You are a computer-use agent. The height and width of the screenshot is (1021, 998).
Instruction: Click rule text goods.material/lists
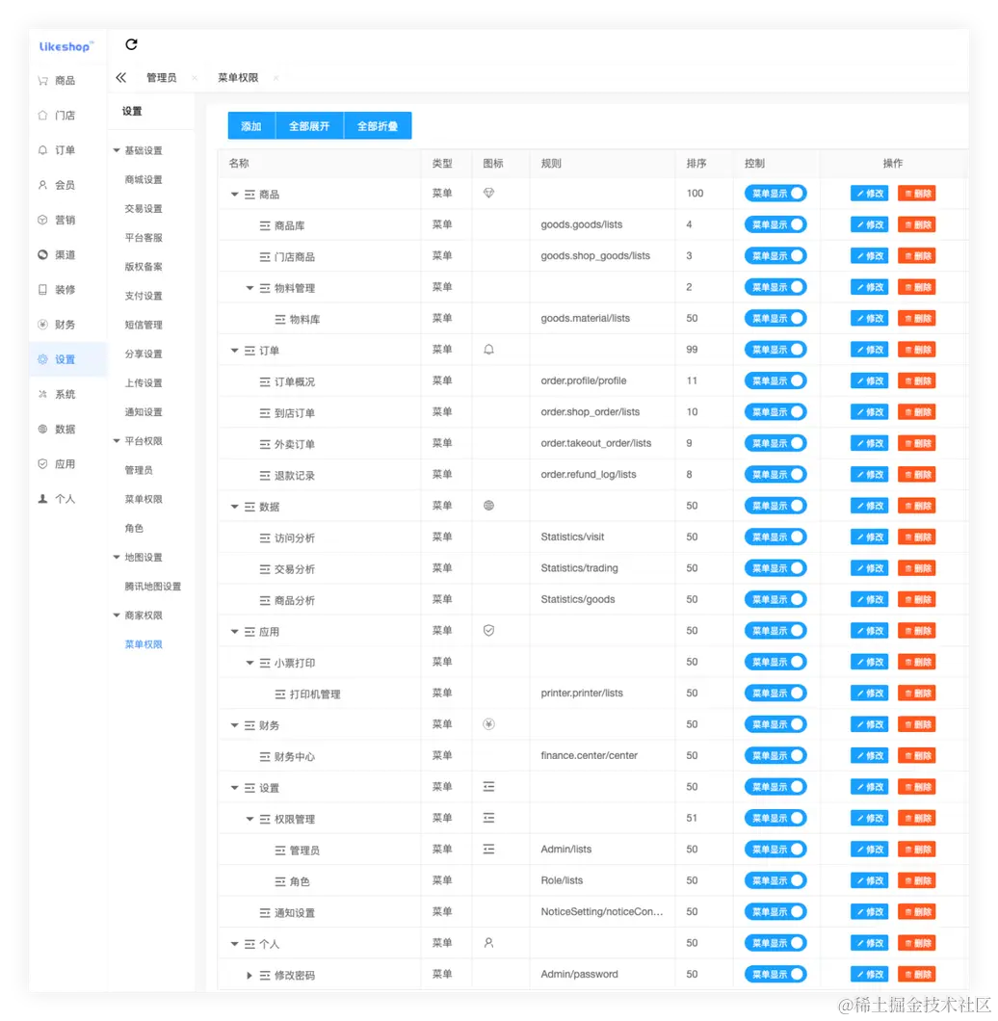pyautogui.click(x=585, y=319)
